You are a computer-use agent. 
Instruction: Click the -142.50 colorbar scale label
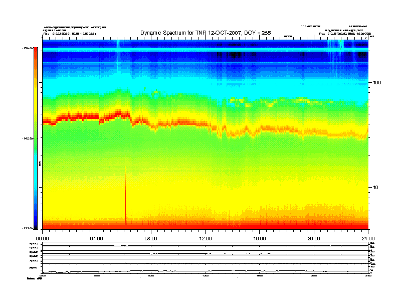(x=28, y=138)
